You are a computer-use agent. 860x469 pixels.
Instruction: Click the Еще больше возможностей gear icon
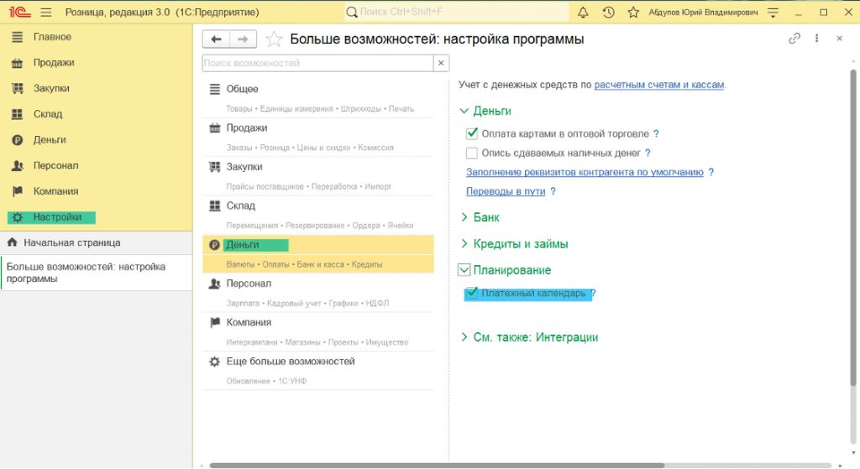(214, 362)
